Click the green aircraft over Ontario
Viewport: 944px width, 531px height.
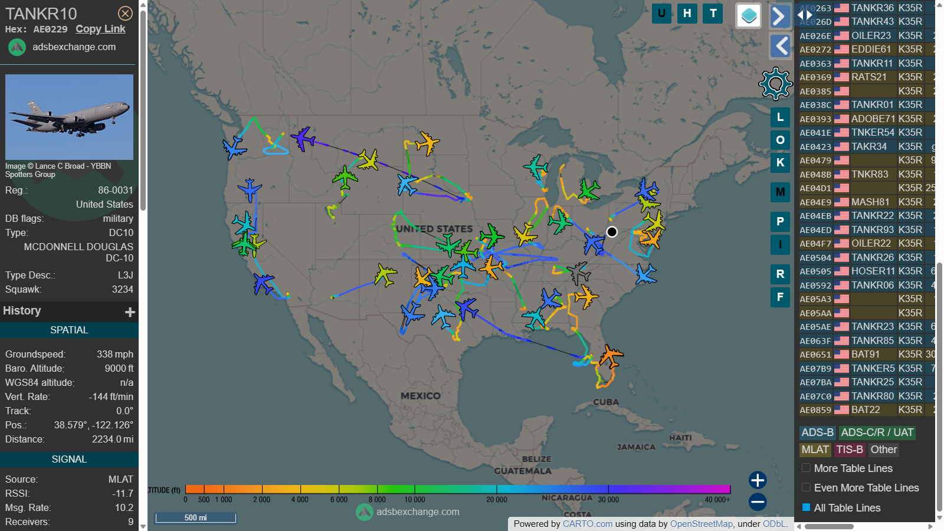tap(588, 190)
